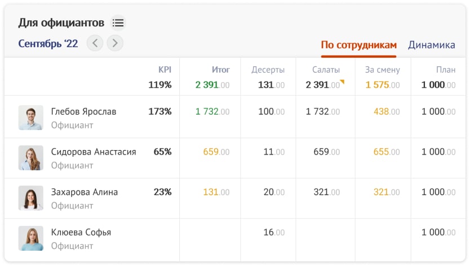Go to next month arrow

(115, 43)
